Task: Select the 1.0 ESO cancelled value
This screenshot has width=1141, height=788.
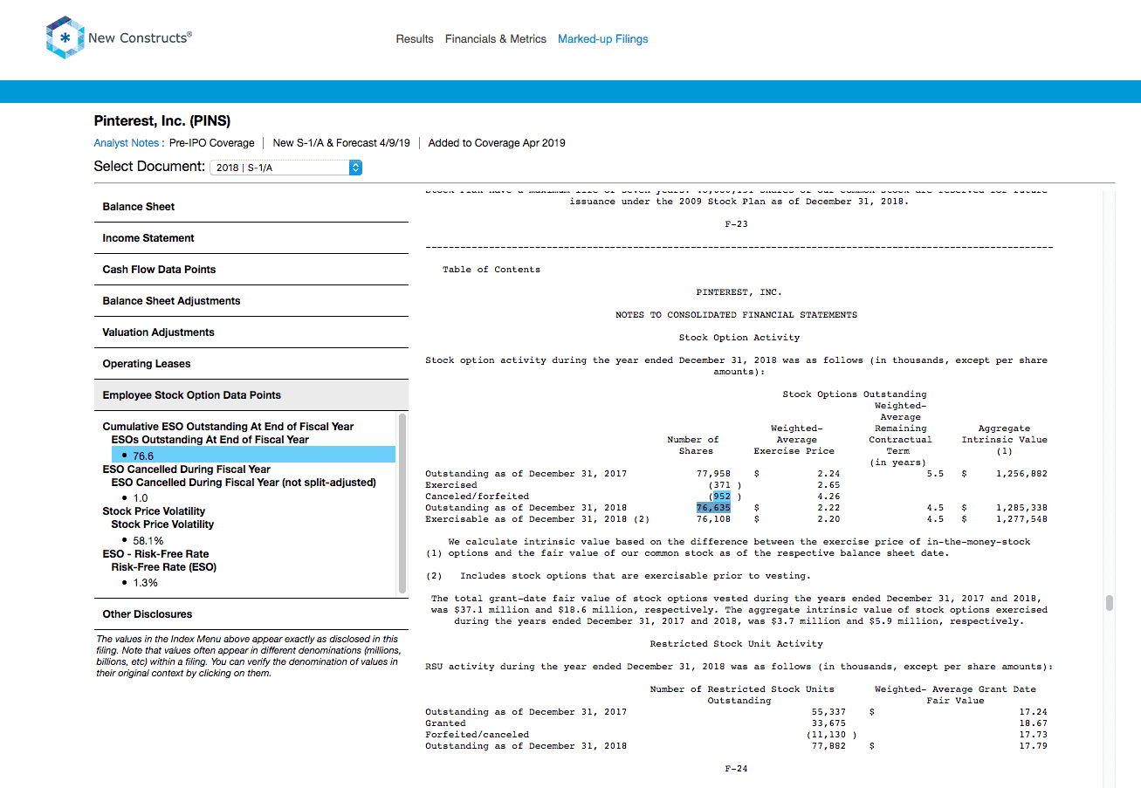Action: 140,497
